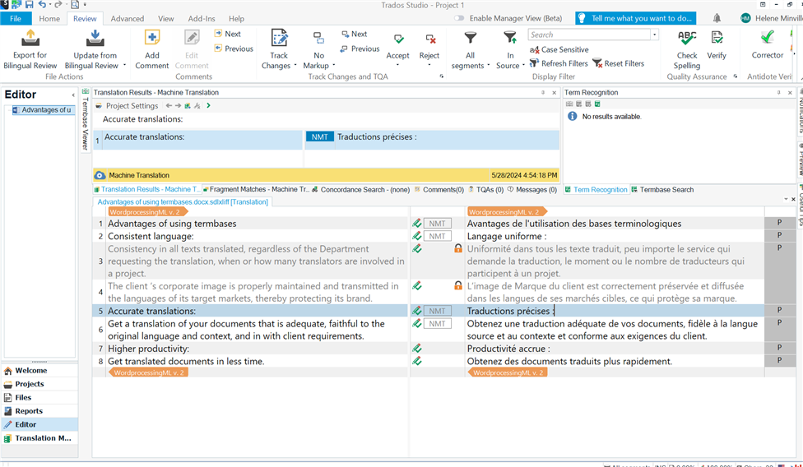Click the Reset Filters icon
803x467 pixels.
(x=597, y=63)
